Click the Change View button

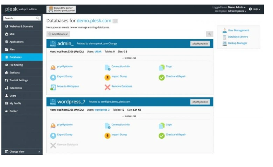point(15,152)
